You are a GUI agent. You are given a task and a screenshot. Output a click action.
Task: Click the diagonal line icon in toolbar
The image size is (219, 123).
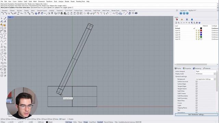[126, 13]
